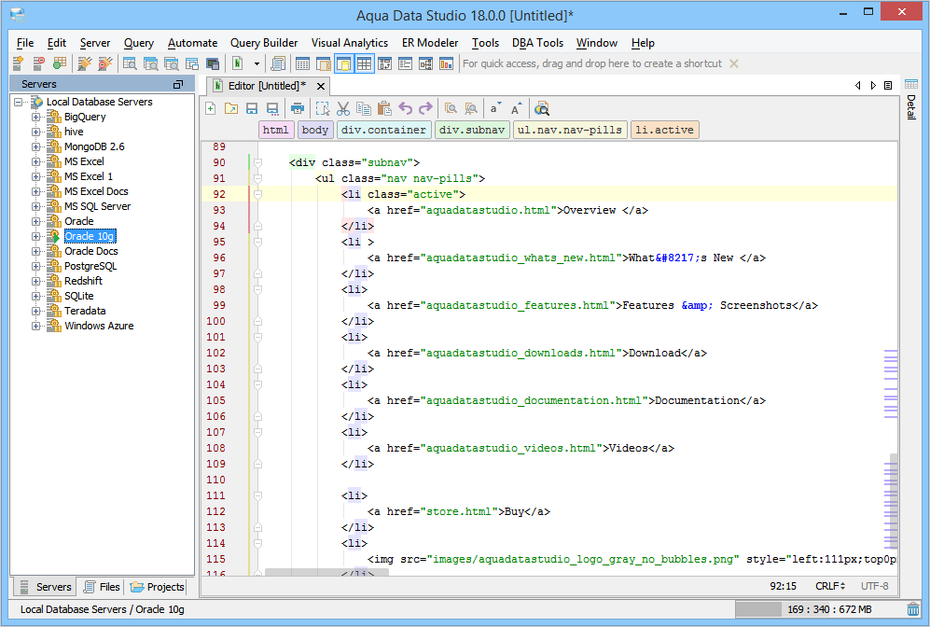Show the editor tab list button
The height and width of the screenshot is (627, 930).
(x=888, y=86)
